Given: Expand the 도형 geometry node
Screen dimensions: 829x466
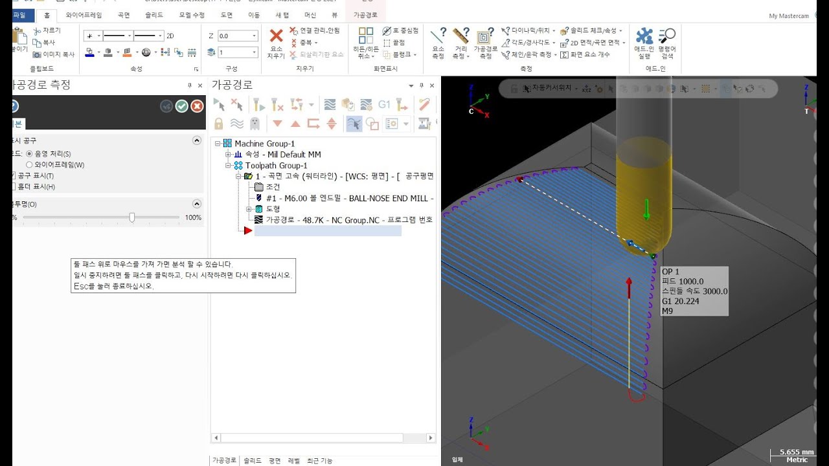Looking at the screenshot, I should (249, 209).
